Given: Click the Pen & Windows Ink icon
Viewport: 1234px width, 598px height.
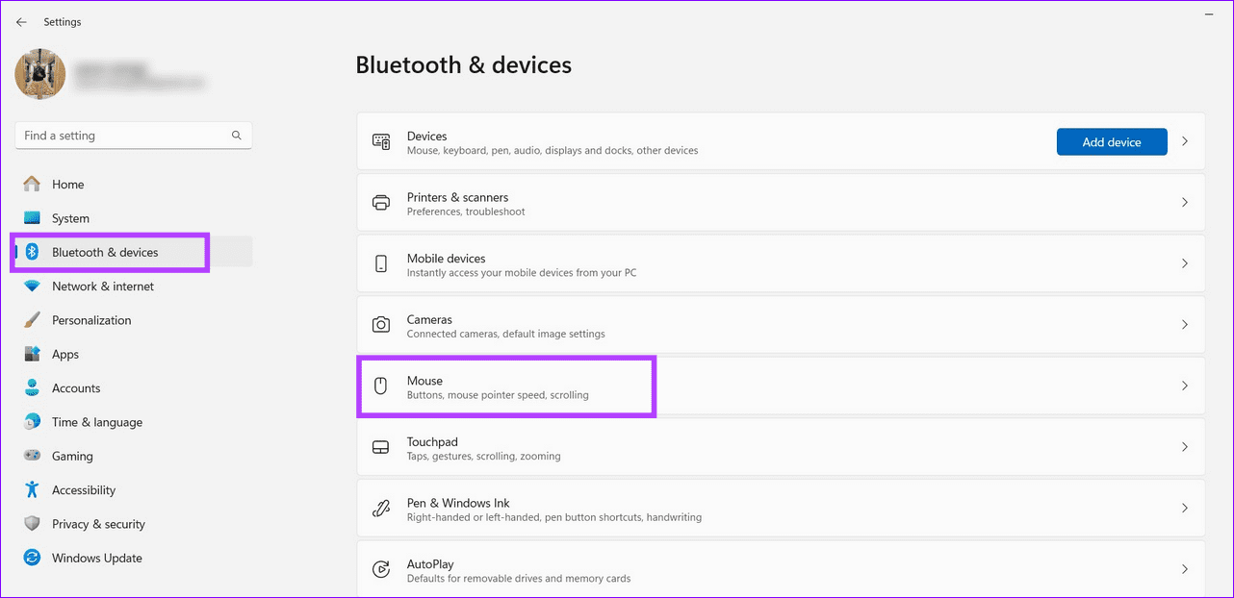Looking at the screenshot, I should 381,508.
